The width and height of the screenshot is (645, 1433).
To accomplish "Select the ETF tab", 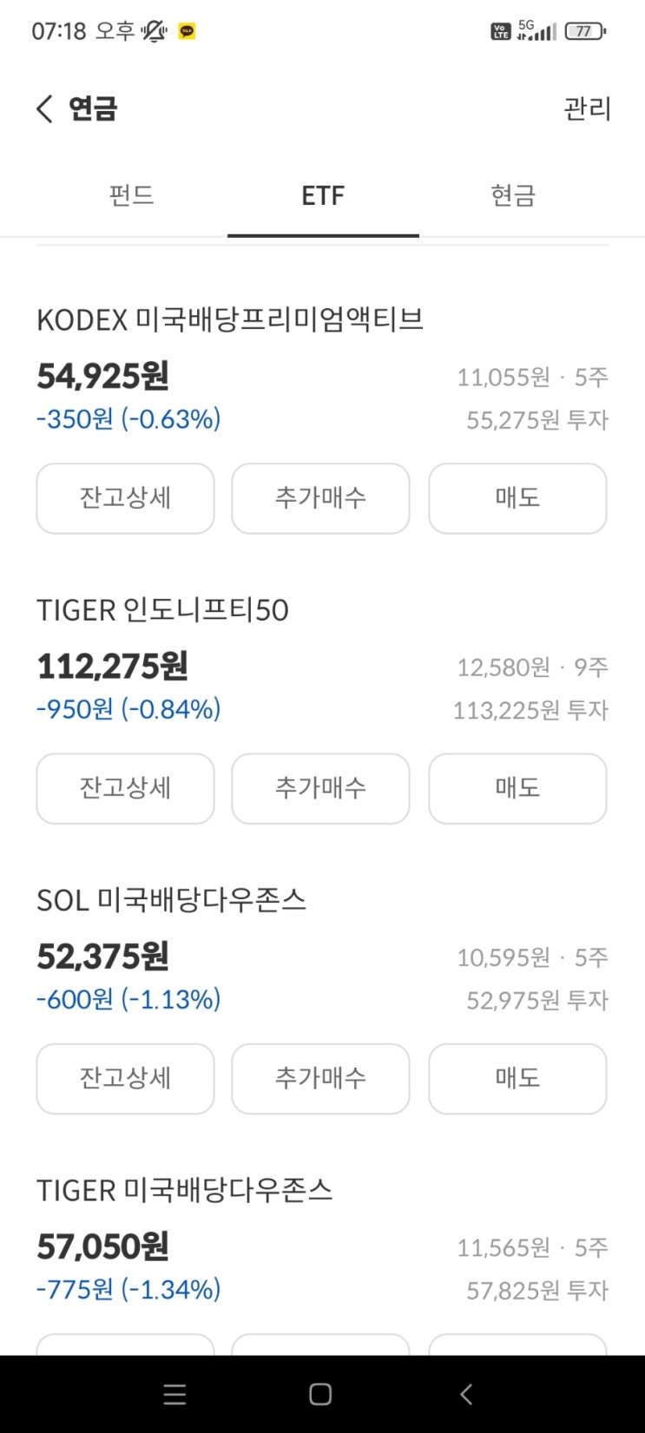I will click(323, 195).
